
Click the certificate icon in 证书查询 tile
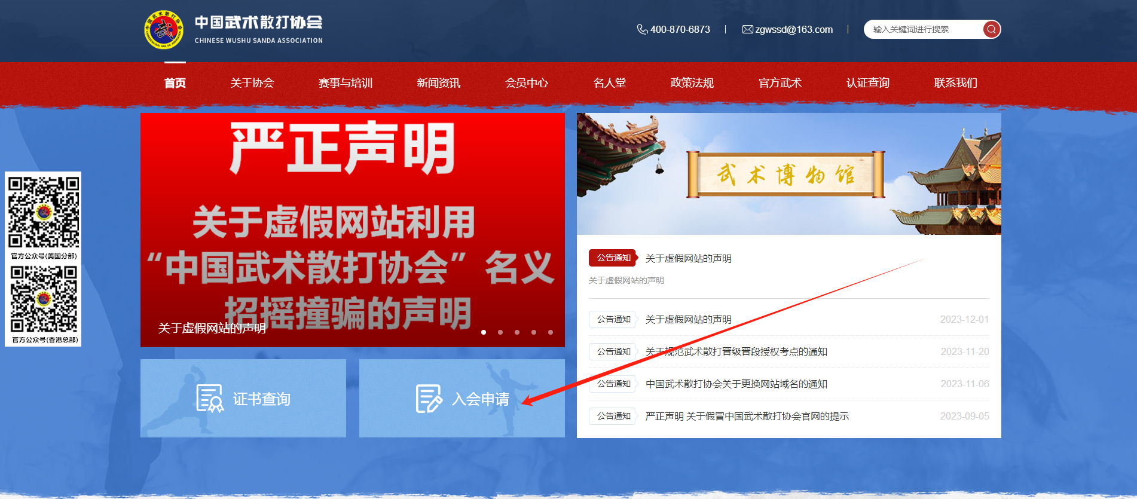(x=210, y=398)
